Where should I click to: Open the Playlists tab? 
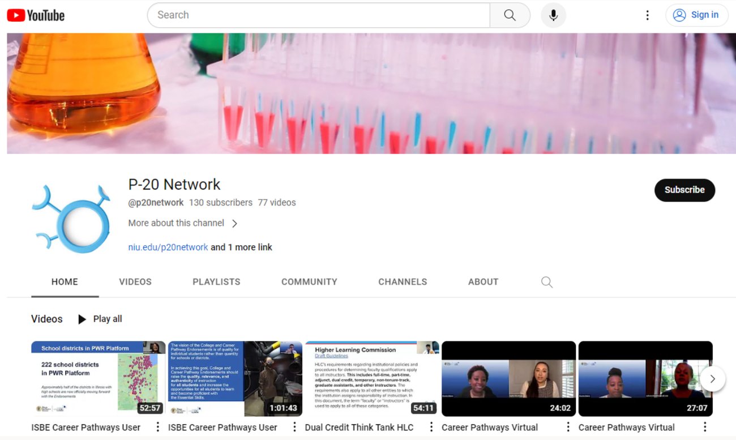[x=216, y=282]
